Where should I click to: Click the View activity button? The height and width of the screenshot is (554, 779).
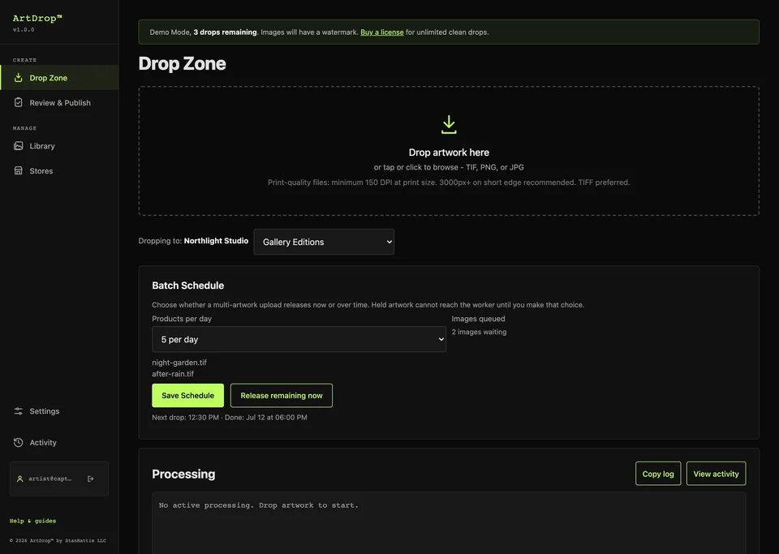click(716, 474)
